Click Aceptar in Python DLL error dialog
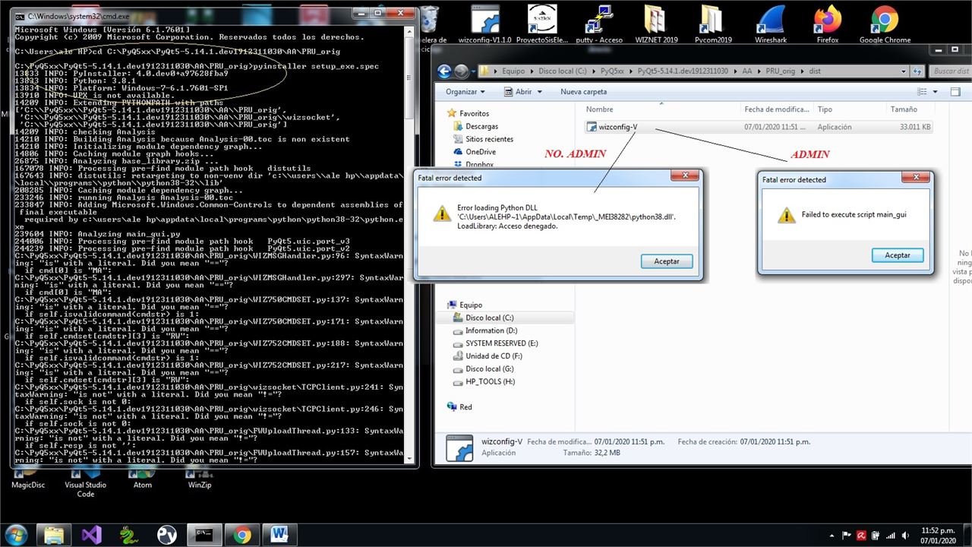 [x=667, y=261]
